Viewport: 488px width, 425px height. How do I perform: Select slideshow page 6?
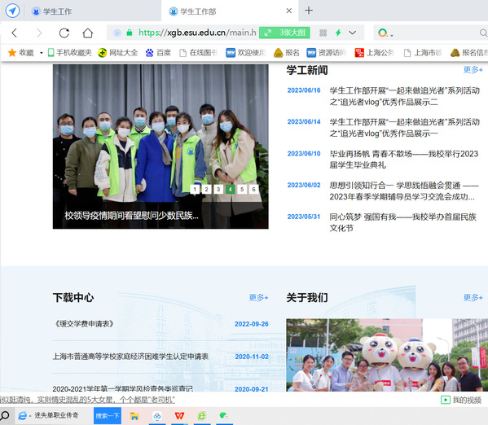point(253,189)
